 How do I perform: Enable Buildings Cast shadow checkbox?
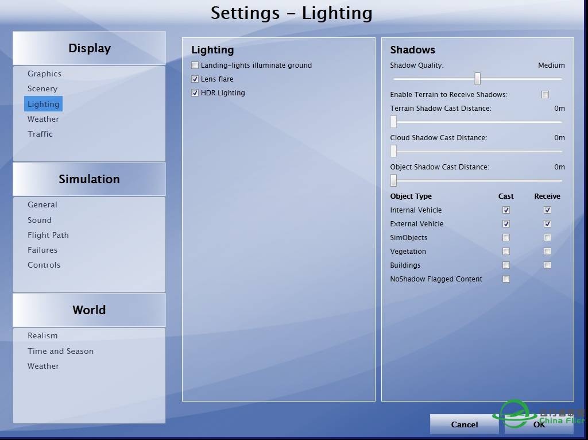click(x=506, y=265)
